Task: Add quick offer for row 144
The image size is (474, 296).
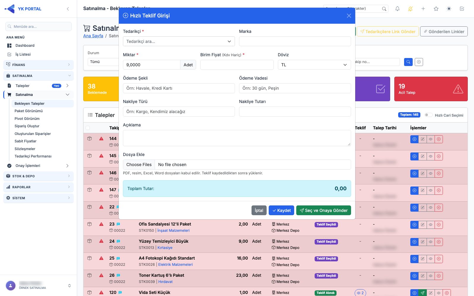Action: (x=414, y=139)
